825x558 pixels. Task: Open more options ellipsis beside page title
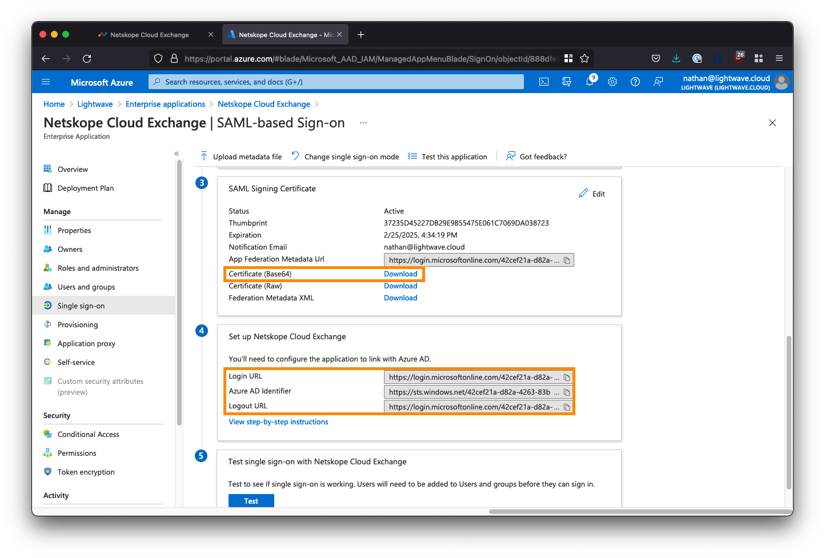[x=363, y=123]
